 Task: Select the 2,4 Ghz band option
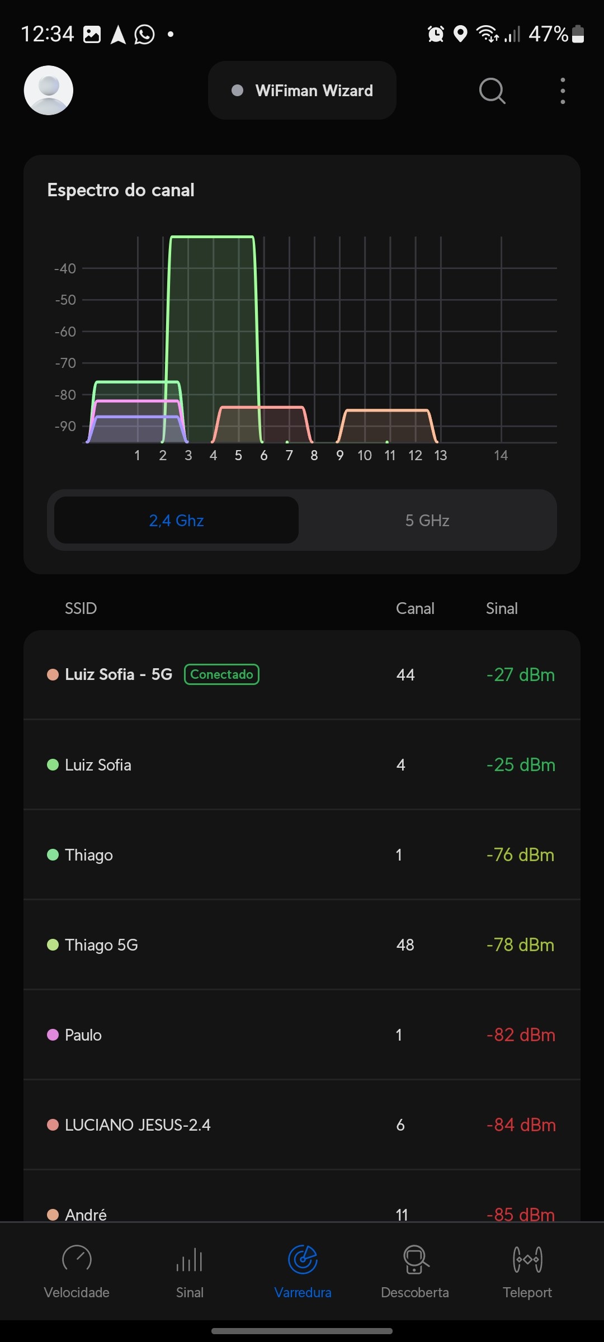tap(176, 521)
